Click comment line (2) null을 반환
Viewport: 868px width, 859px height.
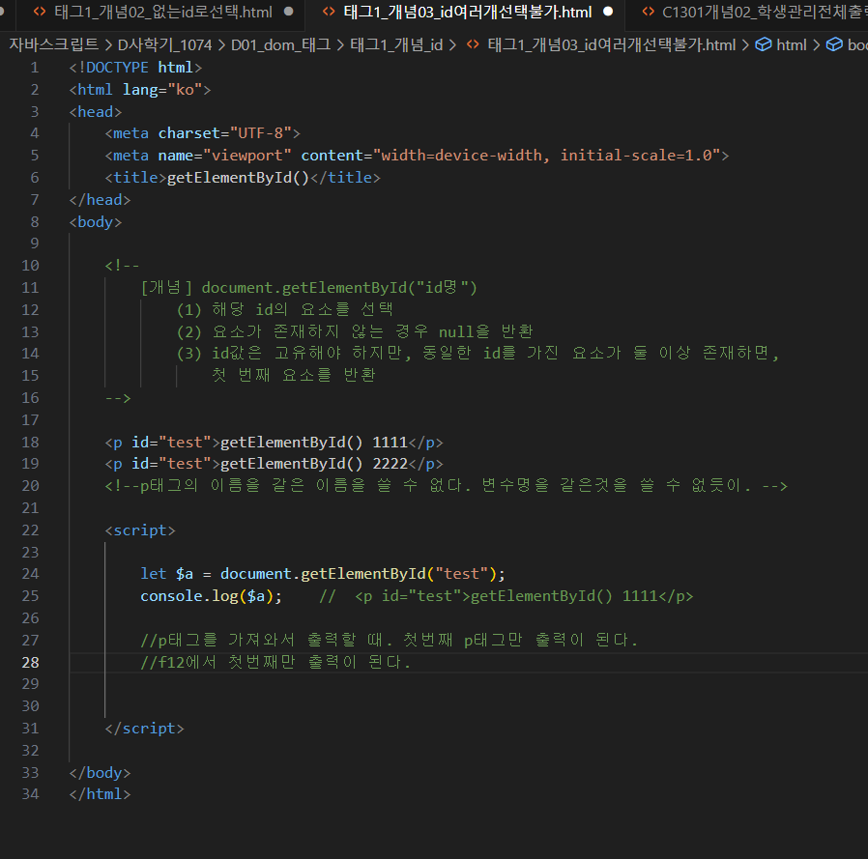click(x=355, y=331)
